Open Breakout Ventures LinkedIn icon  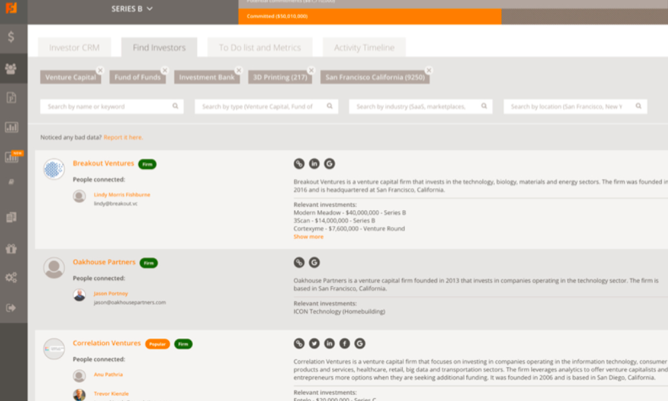(314, 163)
